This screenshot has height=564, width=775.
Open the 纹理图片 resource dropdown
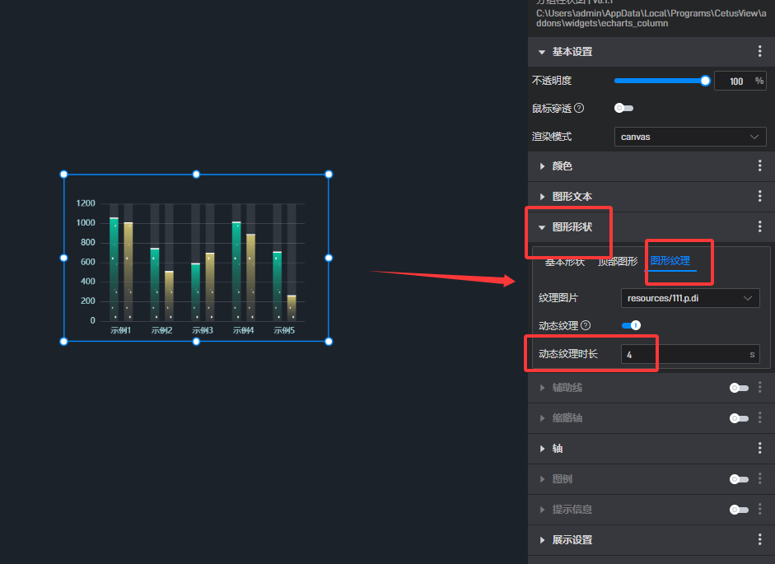point(690,298)
